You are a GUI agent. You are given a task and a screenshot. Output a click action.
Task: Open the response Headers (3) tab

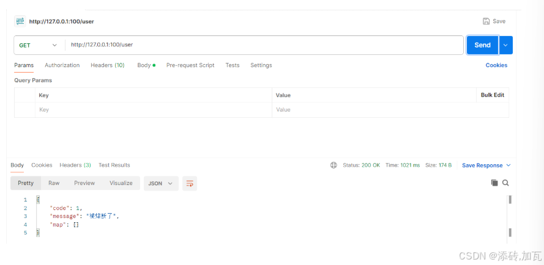[x=75, y=165]
